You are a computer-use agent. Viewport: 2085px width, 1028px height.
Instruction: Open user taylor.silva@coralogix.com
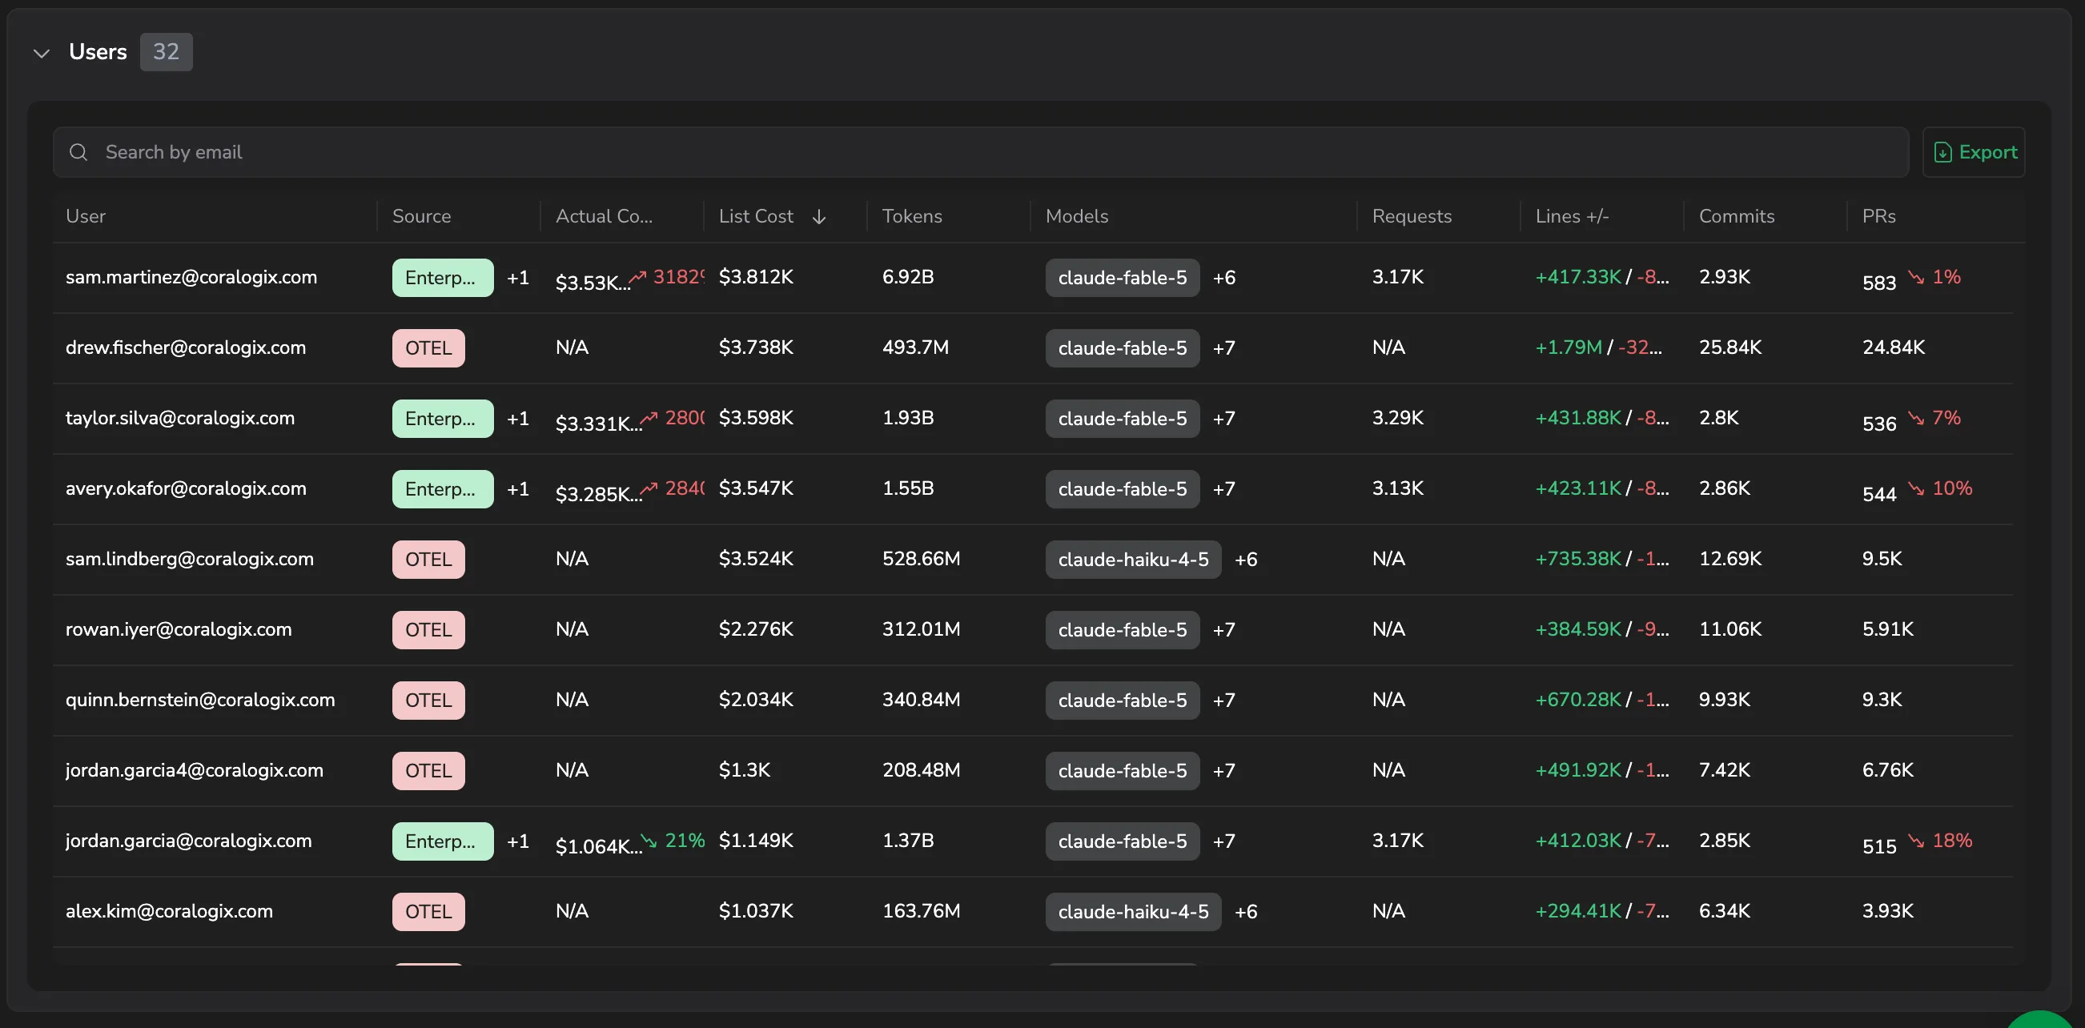click(x=179, y=418)
